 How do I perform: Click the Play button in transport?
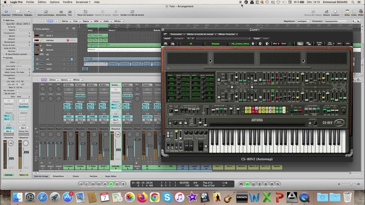(x=111, y=184)
